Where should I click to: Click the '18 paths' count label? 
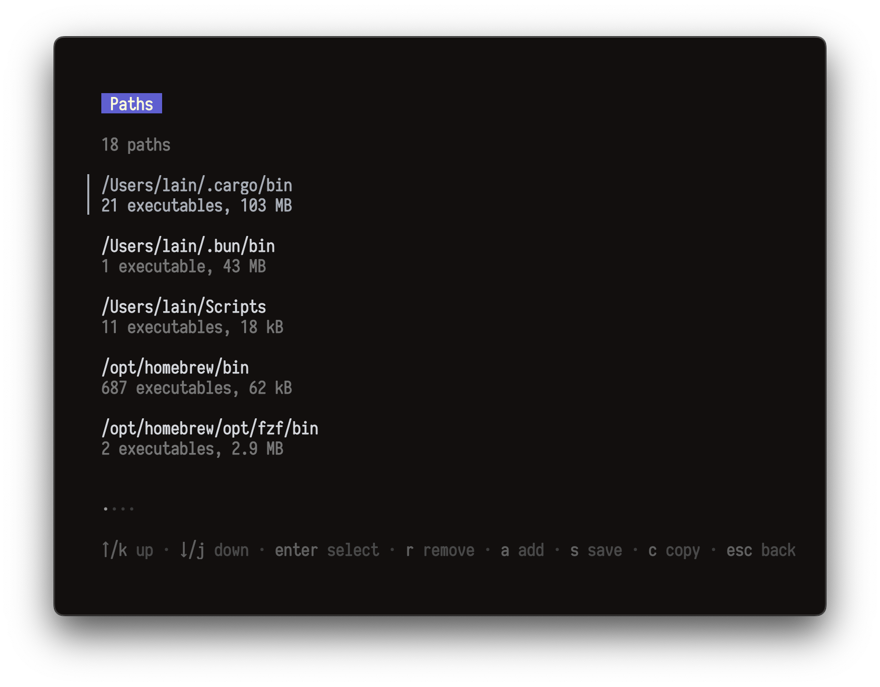(136, 144)
